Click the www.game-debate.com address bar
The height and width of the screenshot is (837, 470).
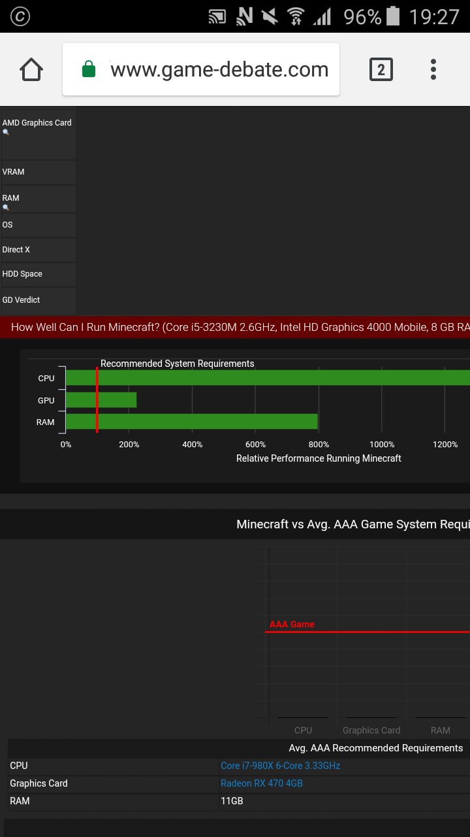click(x=201, y=69)
